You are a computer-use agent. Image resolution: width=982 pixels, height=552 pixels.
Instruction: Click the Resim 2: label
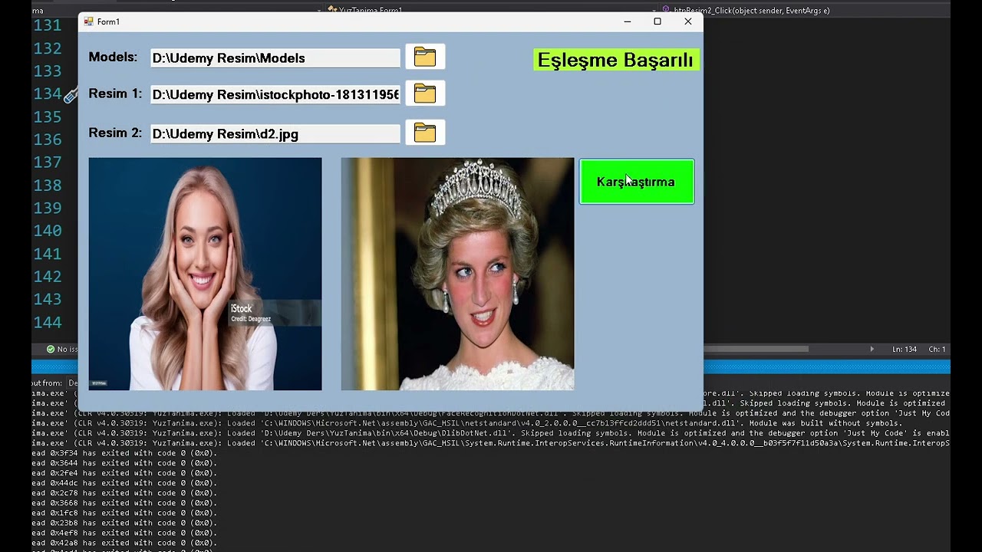tap(115, 133)
